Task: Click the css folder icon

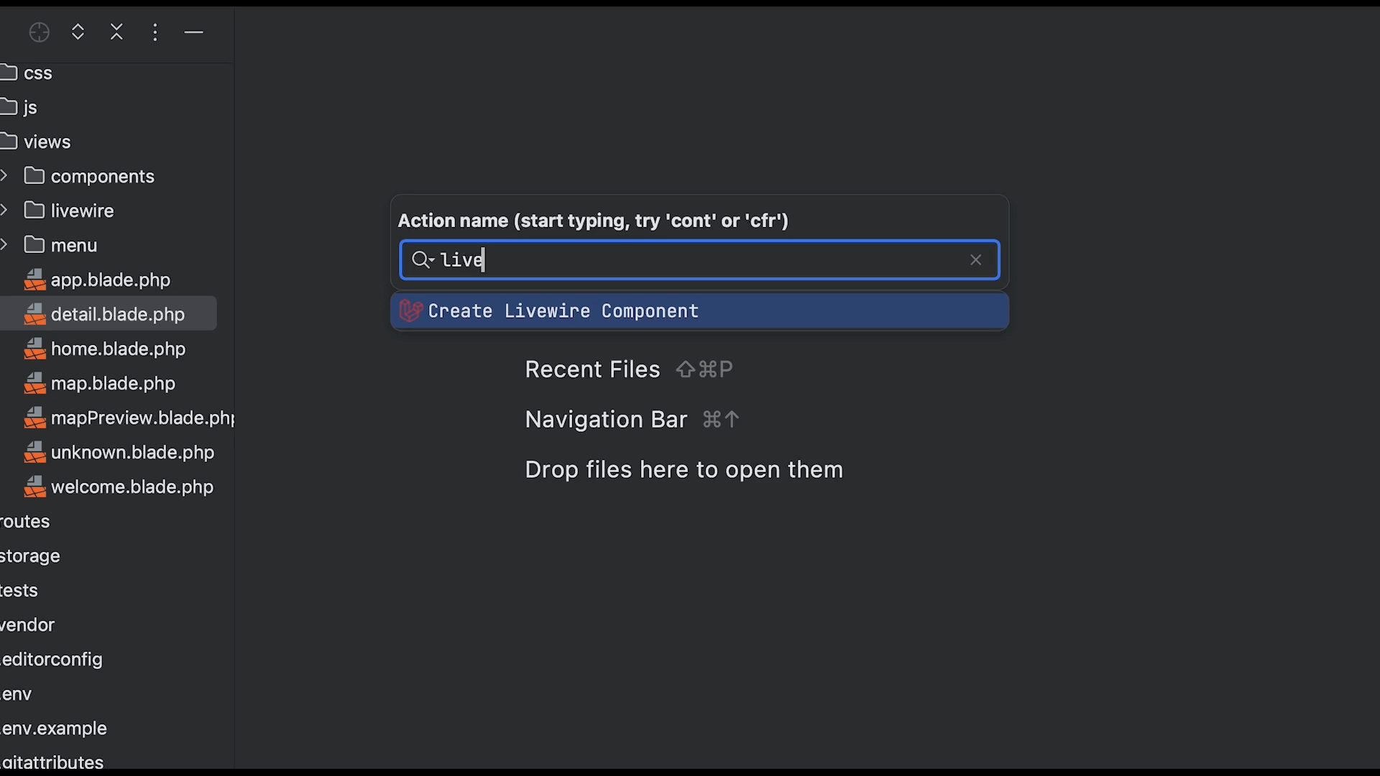Action: (x=9, y=73)
